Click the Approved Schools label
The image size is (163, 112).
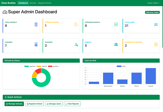[92, 22]
